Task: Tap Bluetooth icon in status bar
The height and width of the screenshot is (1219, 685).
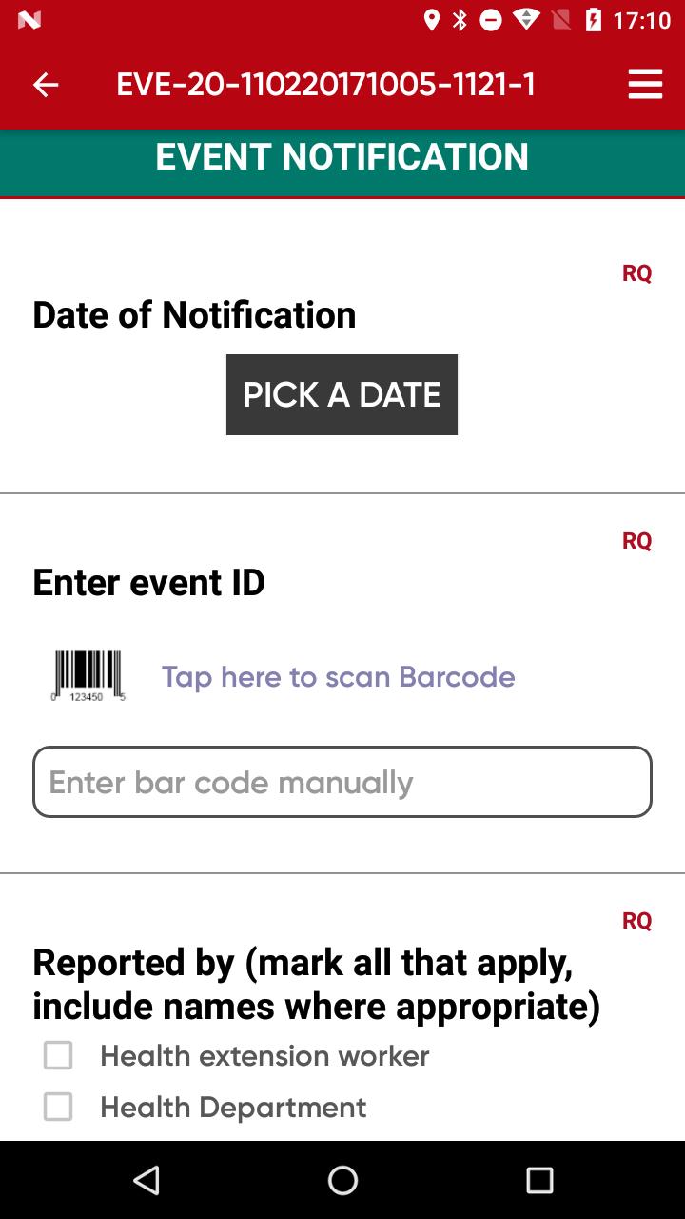Action: 460,20
